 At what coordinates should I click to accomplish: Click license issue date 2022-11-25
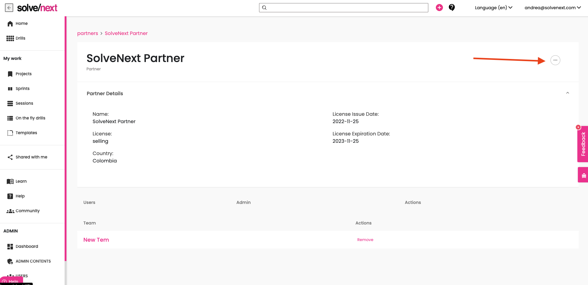click(346, 122)
